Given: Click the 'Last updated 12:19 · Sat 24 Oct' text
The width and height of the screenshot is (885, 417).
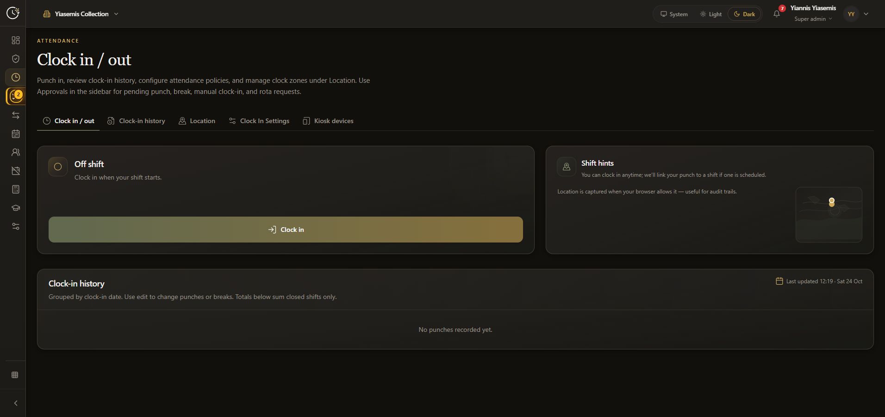Looking at the screenshot, I should pos(824,281).
